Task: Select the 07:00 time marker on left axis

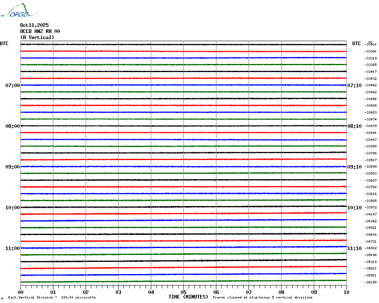Action: (13, 86)
